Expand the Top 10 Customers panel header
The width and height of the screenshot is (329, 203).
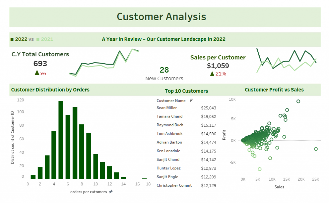[x=186, y=91]
